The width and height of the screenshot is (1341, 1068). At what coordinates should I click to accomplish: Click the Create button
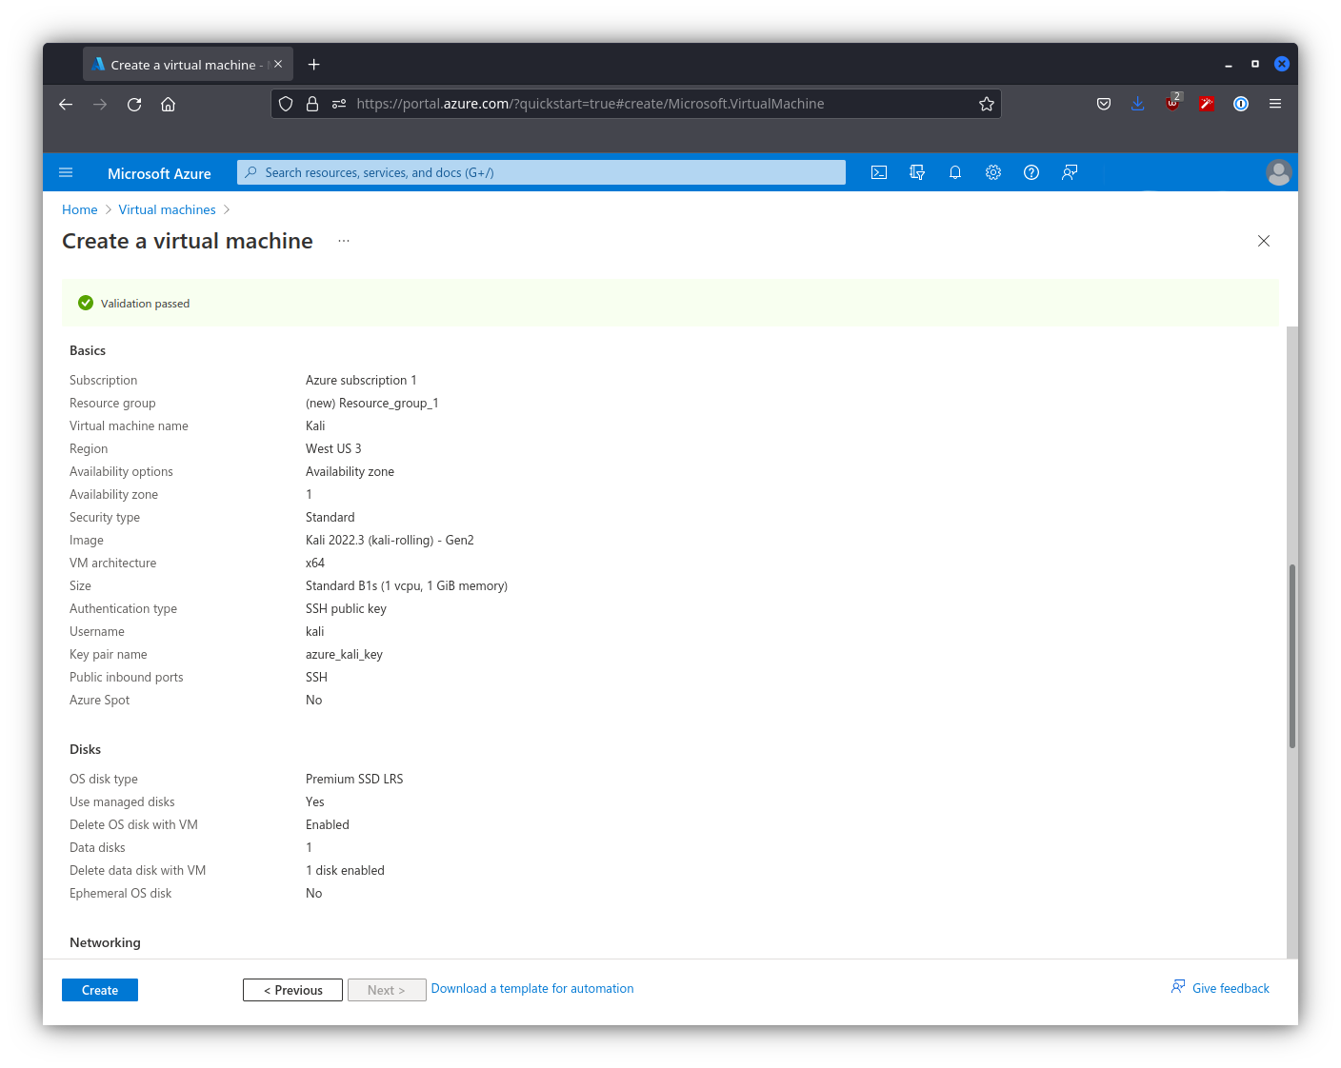click(100, 990)
